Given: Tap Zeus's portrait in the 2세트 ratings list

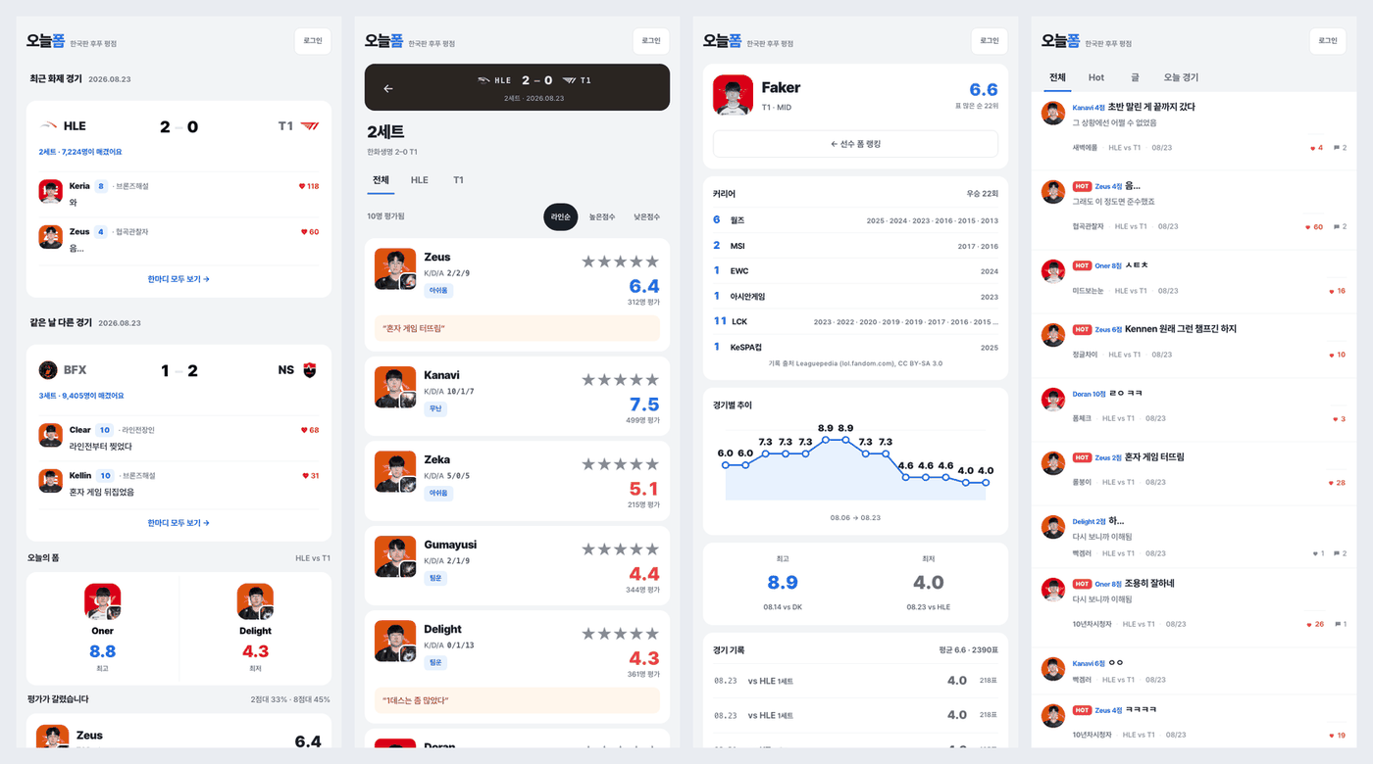Looking at the screenshot, I should click(x=395, y=268).
